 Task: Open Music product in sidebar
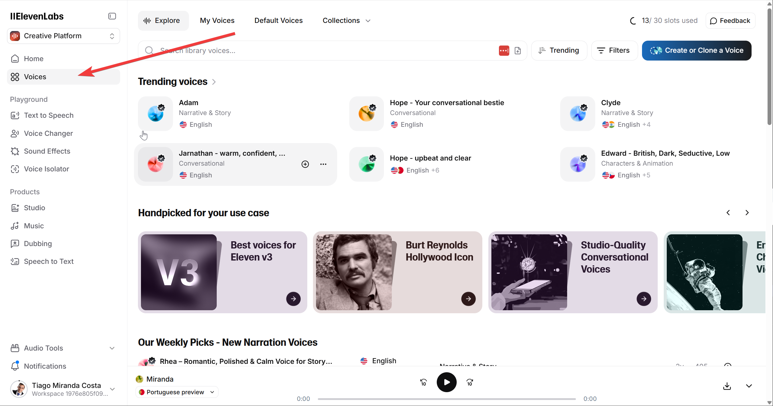(63, 226)
